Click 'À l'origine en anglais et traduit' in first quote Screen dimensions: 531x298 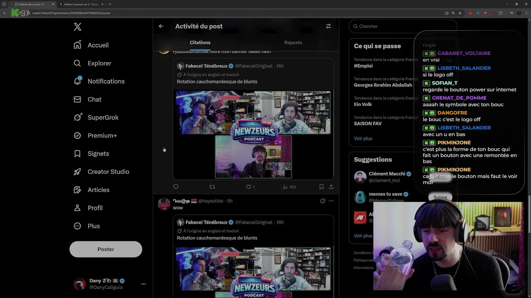[x=211, y=75]
